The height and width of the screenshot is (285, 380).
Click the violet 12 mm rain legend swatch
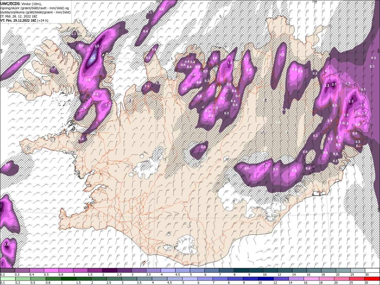[x=281, y=278]
